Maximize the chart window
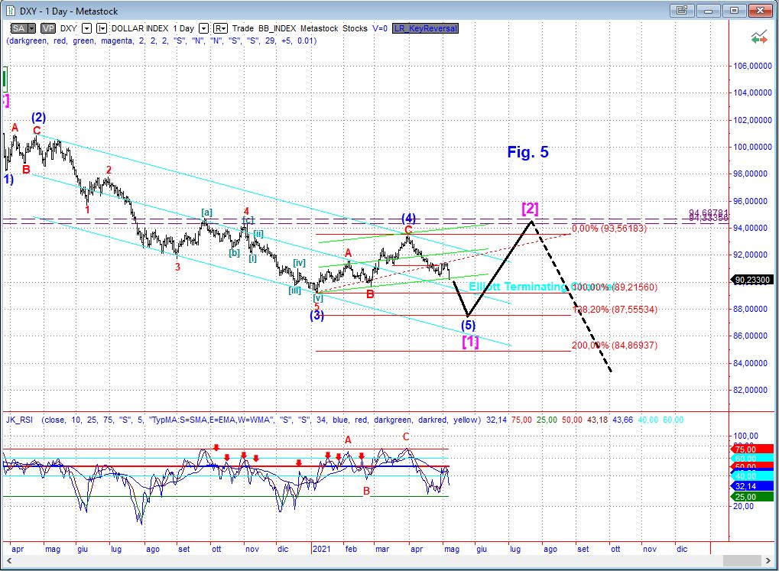Screen dimensions: 779x571 coord(734,11)
